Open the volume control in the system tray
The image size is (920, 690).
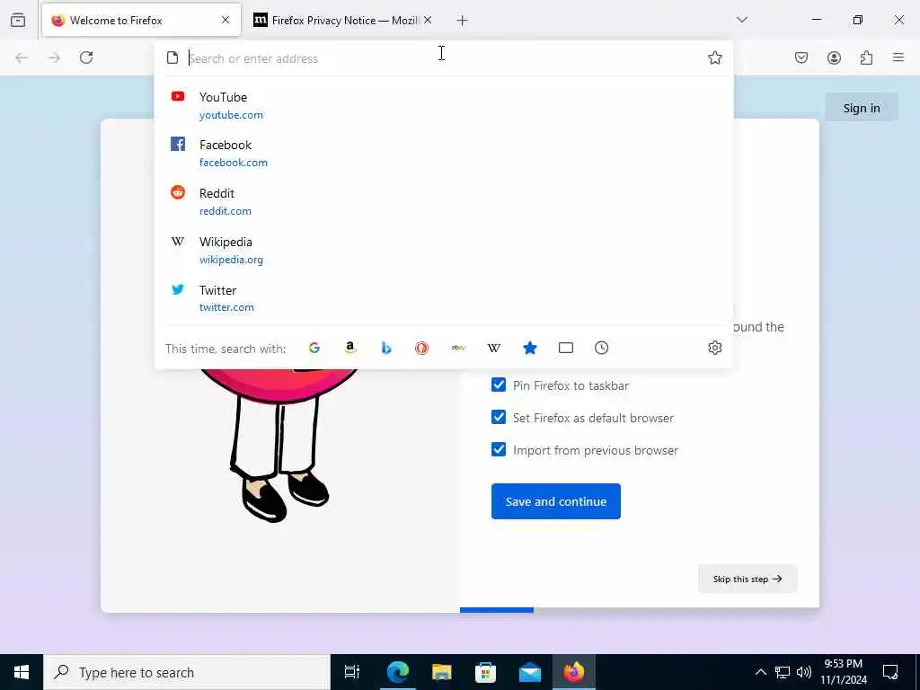pyautogui.click(x=804, y=672)
